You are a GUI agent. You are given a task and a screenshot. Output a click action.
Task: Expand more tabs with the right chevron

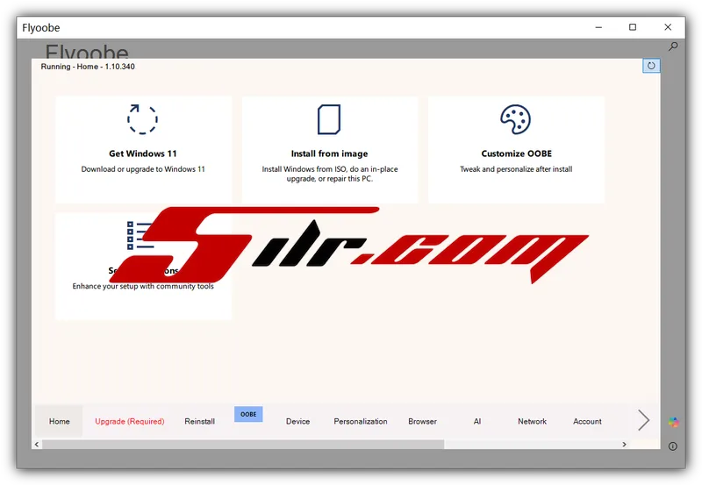tap(643, 421)
